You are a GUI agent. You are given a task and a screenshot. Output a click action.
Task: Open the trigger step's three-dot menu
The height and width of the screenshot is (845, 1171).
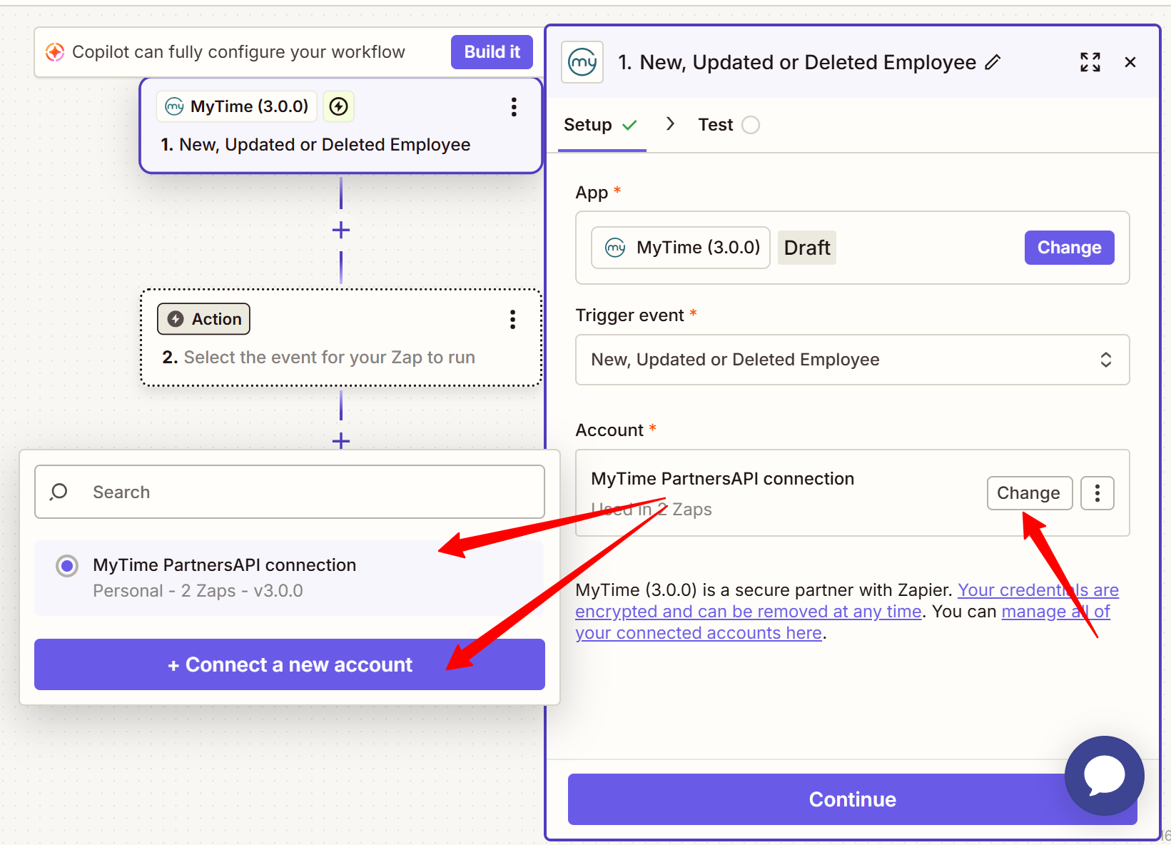(x=514, y=107)
